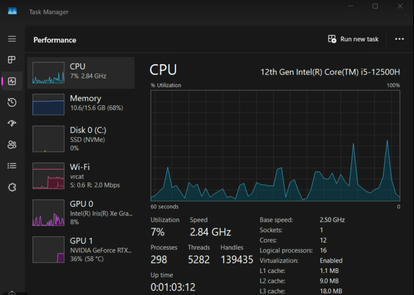
Task: Open the Users page icon
Action: 12,145
